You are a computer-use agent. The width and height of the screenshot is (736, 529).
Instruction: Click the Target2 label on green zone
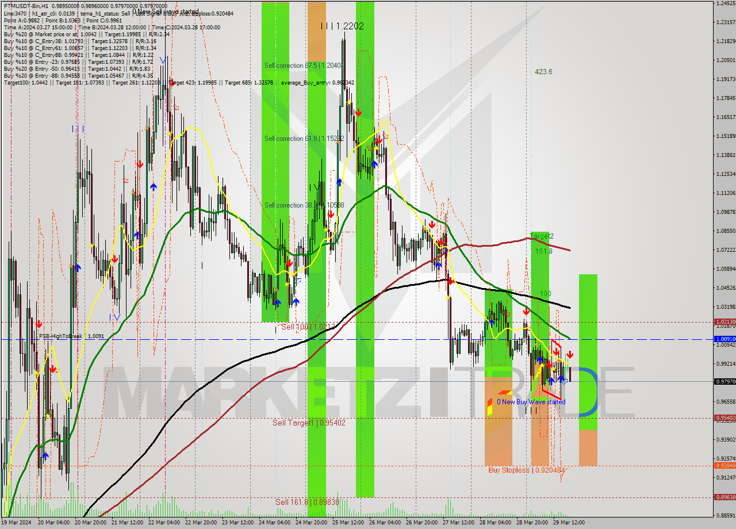point(542,236)
